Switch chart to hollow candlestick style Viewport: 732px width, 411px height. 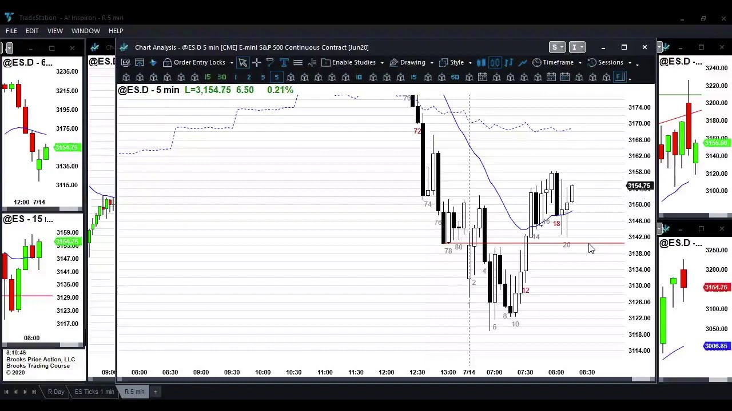pos(495,62)
